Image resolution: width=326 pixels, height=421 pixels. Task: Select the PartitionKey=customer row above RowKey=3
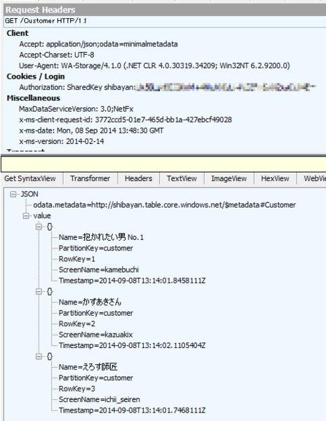point(96,378)
